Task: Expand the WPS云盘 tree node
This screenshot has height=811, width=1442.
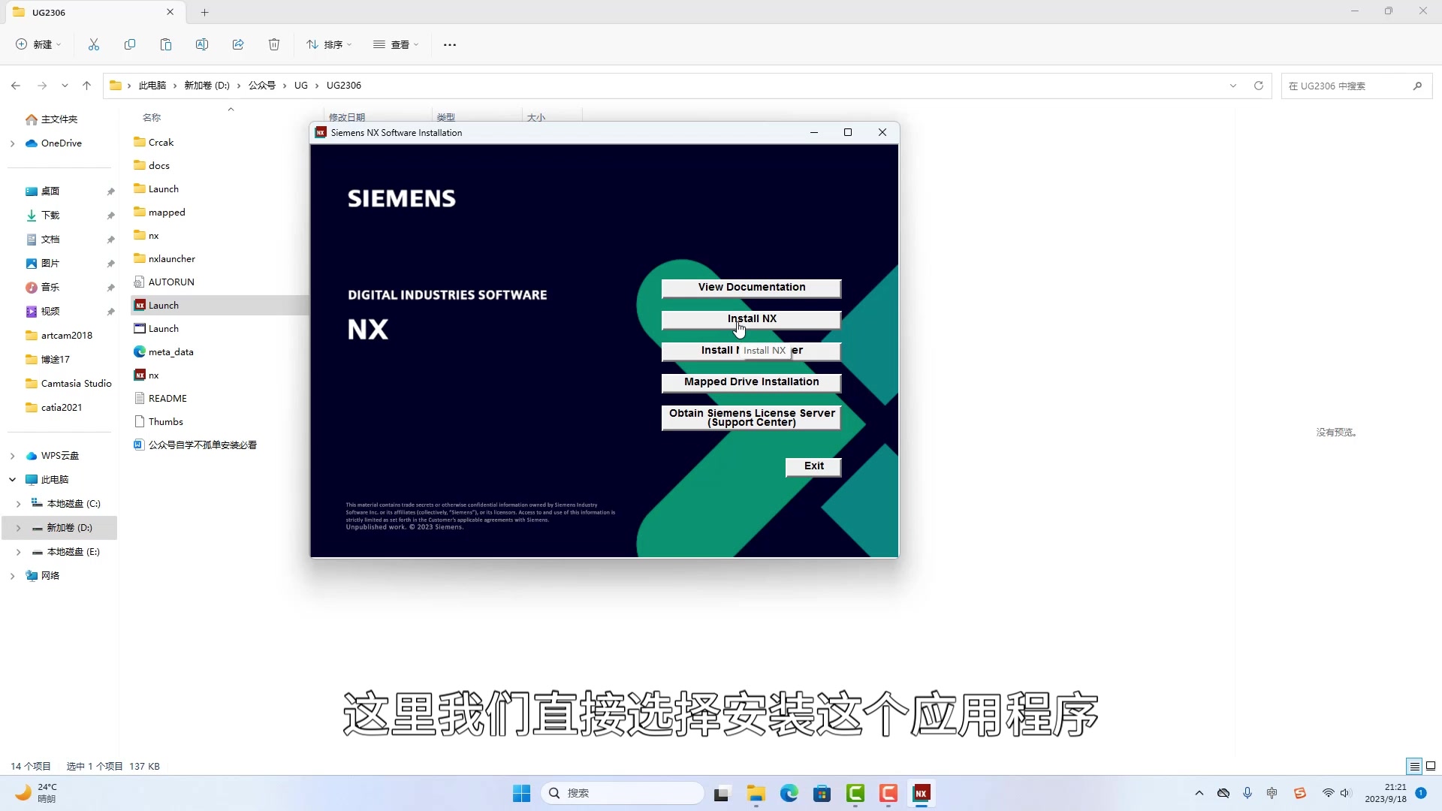Action: click(12, 456)
